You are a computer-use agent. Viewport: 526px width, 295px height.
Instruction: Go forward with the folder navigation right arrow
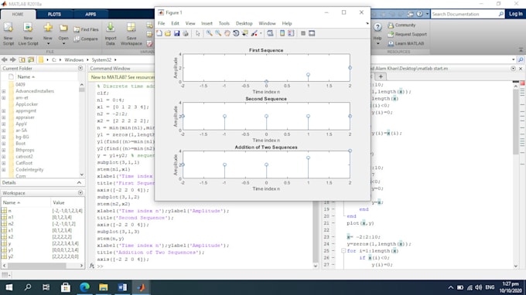click(x=12, y=59)
